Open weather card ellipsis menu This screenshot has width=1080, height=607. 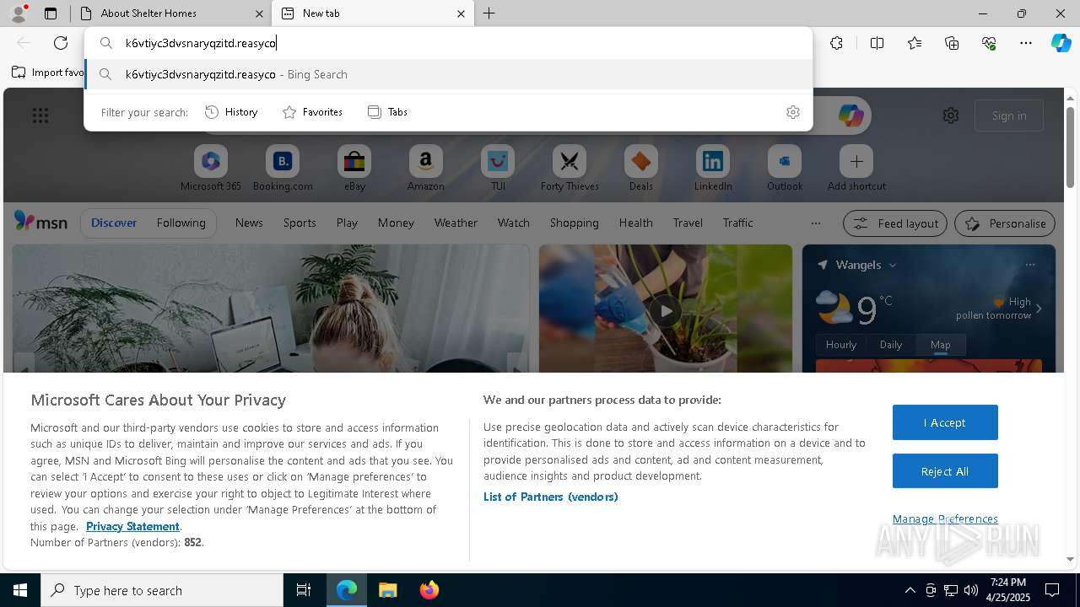tap(1029, 265)
